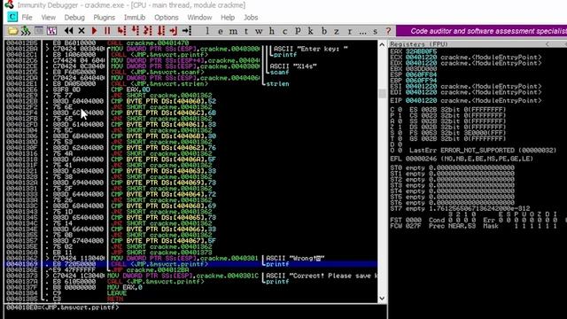This screenshot has height=319, width=567.
Task: Open the View menu
Action: [48, 18]
